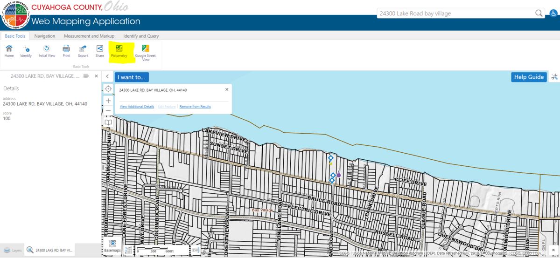Follow the View Additional Details link
Viewport: 560px width, 258px height.
point(137,107)
